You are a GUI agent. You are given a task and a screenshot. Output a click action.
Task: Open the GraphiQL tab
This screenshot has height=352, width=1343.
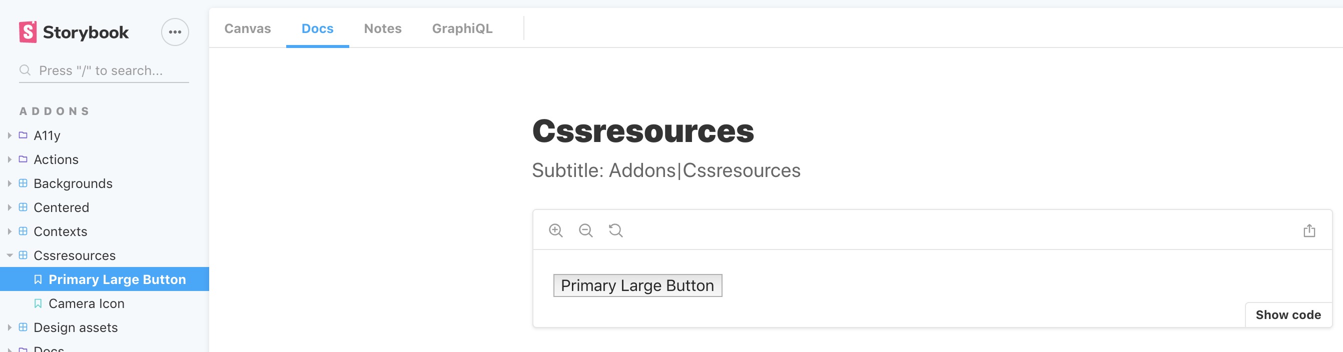462,28
